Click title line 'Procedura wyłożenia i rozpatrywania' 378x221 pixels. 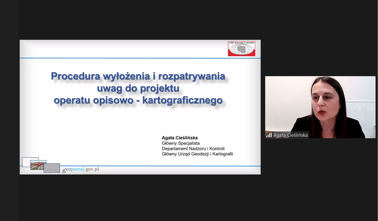pos(138,76)
